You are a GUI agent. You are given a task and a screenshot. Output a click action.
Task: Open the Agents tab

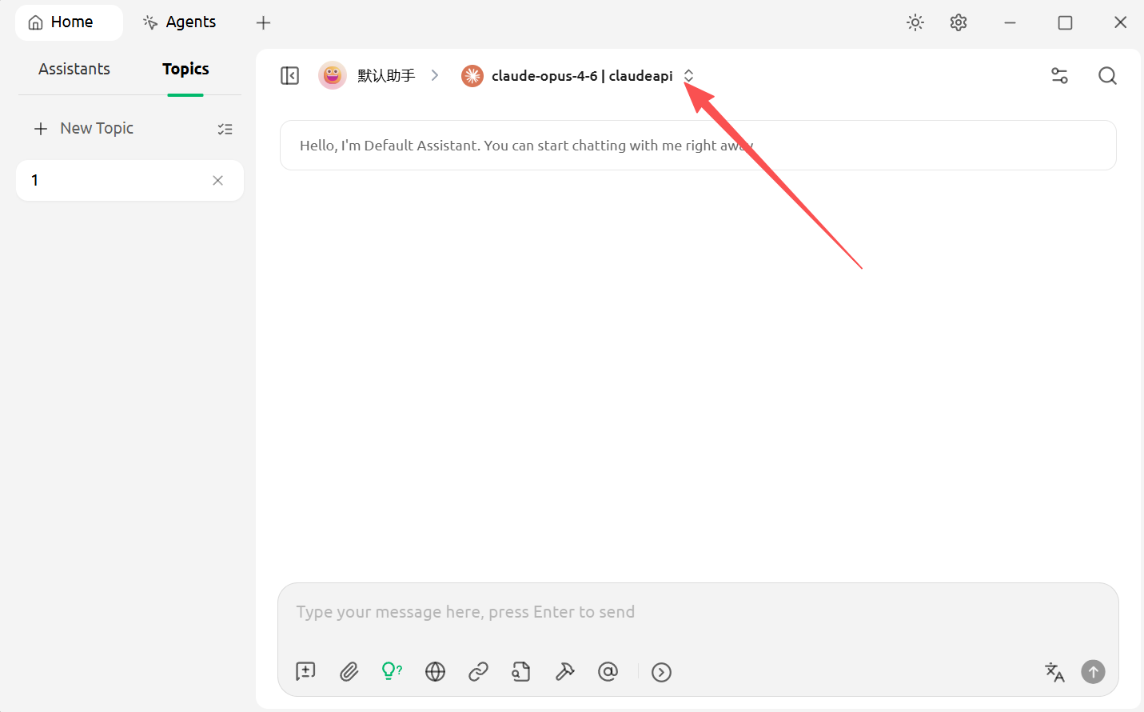180,22
